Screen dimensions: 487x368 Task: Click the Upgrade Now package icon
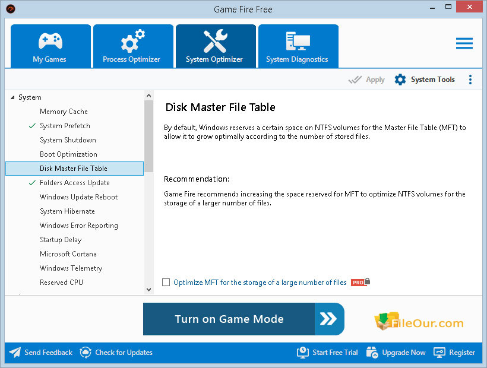(372, 353)
